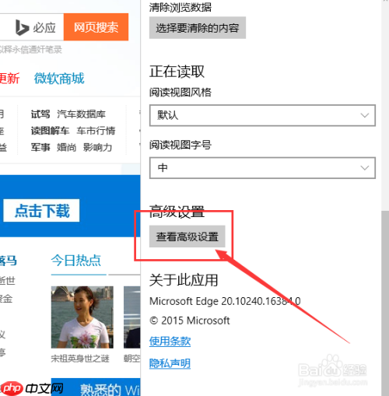
Task: Click the 清除浏览数据 label
Action: pyautogui.click(x=180, y=7)
